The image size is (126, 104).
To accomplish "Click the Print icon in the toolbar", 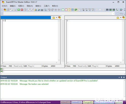I will coord(42,10).
